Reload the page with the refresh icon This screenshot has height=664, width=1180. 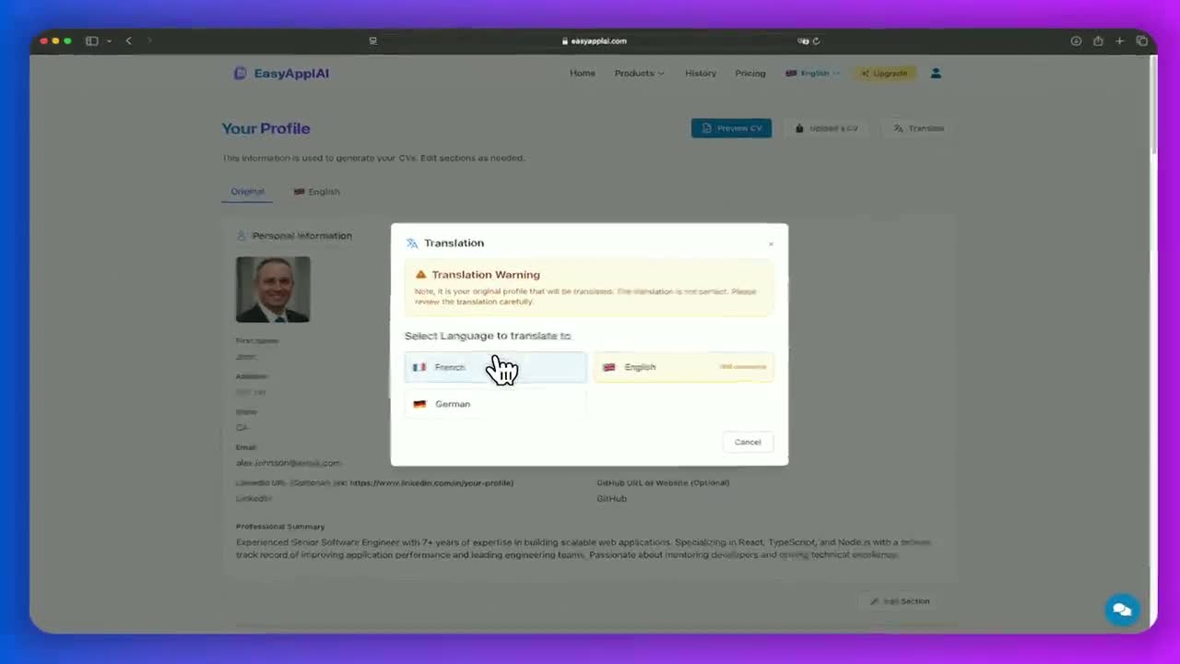click(x=816, y=41)
